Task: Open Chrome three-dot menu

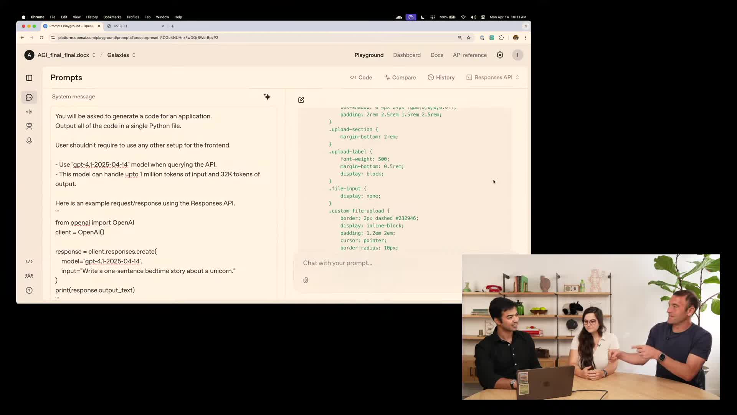Action: (525, 38)
